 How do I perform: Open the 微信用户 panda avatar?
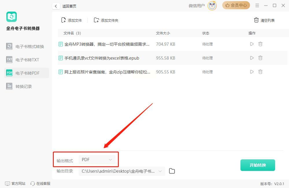click(212, 6)
